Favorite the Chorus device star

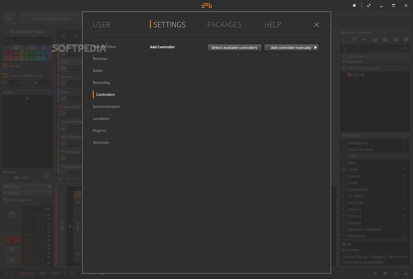point(403,176)
